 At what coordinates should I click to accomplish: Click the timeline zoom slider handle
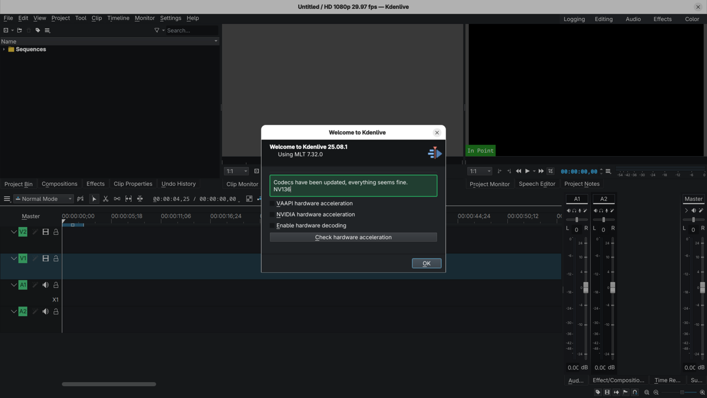pyautogui.click(x=681, y=393)
